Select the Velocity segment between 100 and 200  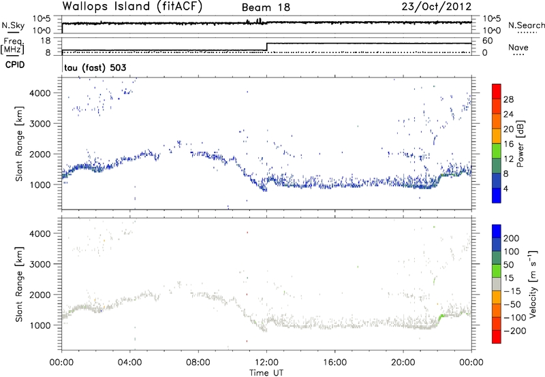tap(497, 245)
